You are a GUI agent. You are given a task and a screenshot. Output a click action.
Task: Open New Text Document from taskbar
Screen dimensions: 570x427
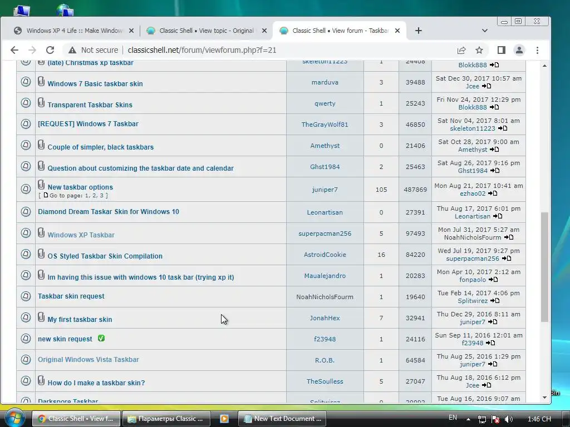pyautogui.click(x=282, y=419)
